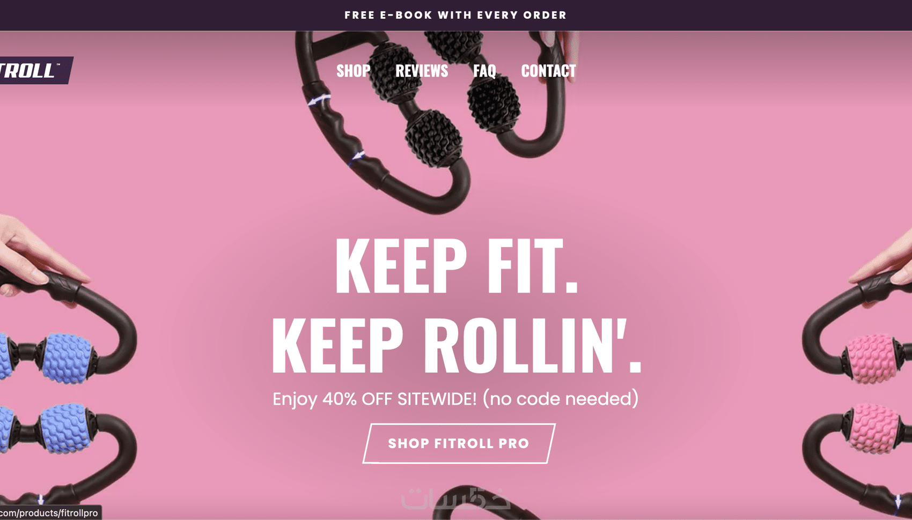Viewport: 912px width, 520px height.
Task: Click the products/fitrollpro URL status bar
Action: tap(50, 513)
